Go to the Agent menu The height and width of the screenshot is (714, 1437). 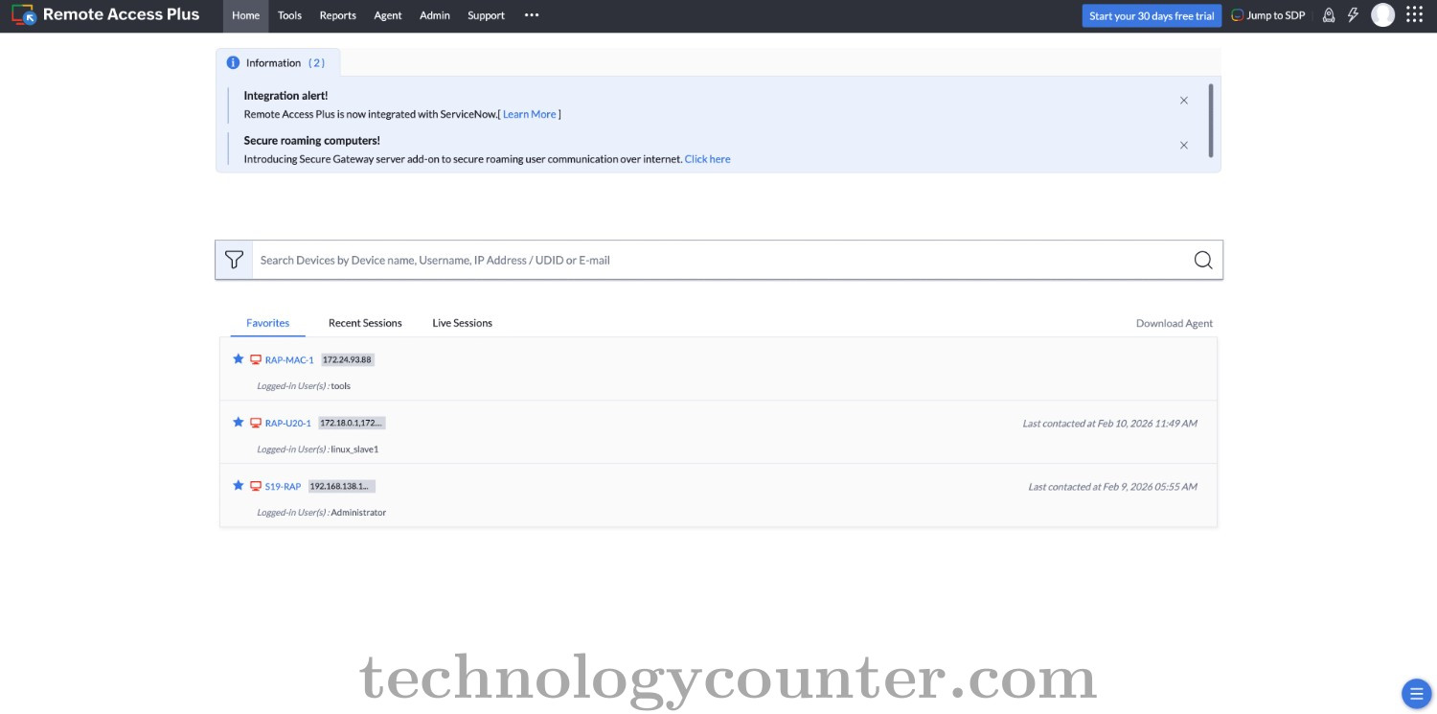(388, 15)
